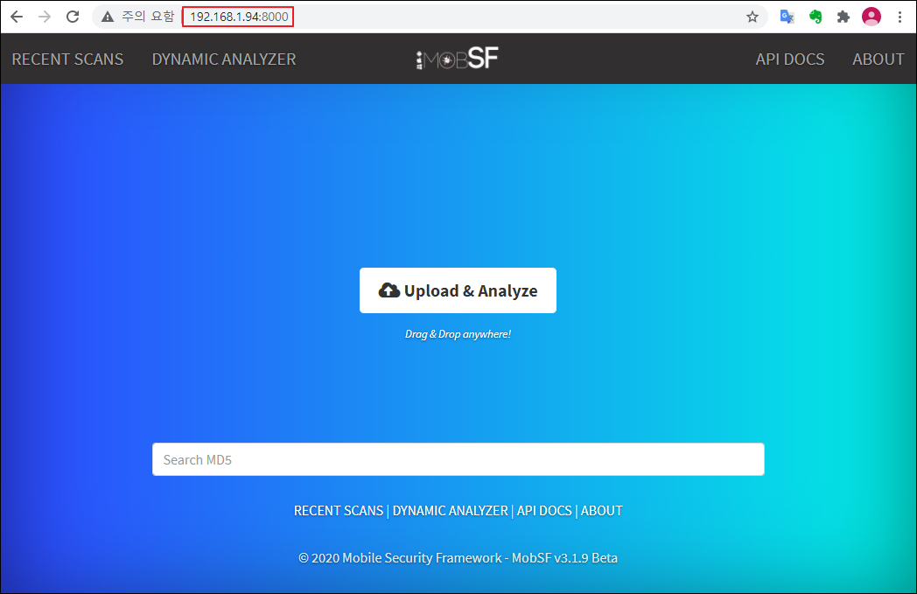Viewport: 917px width, 594px height.
Task: Open Chrome's three-dot menu
Action: 900,17
